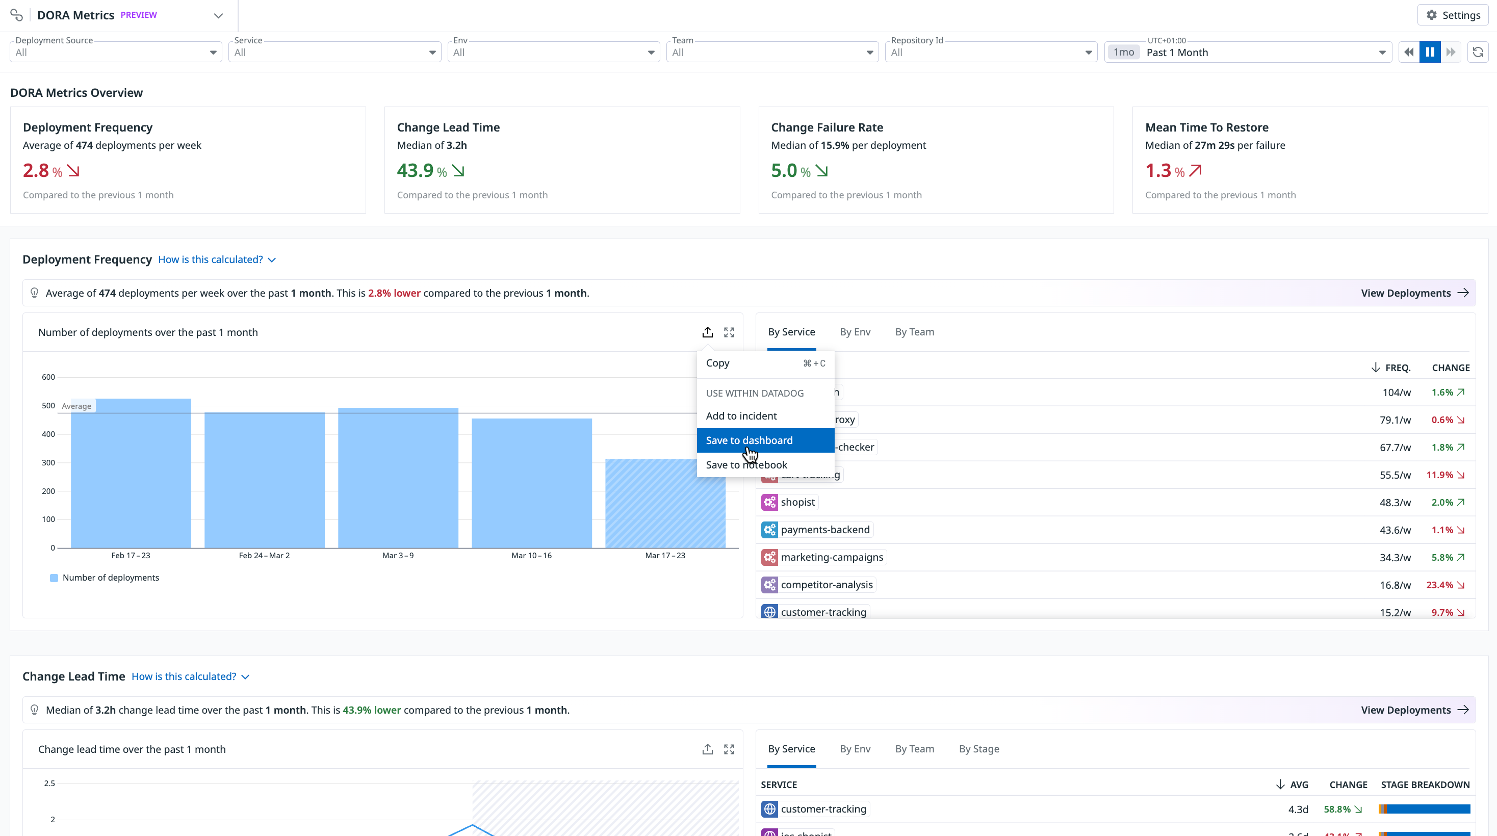
Task: Choose Add to incident menu entry
Action: pos(765,416)
